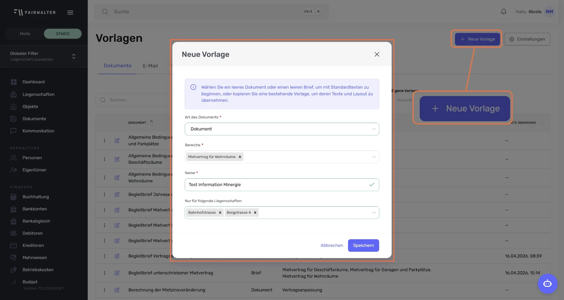Click Abbrechen in the dialog

pyautogui.click(x=332, y=245)
